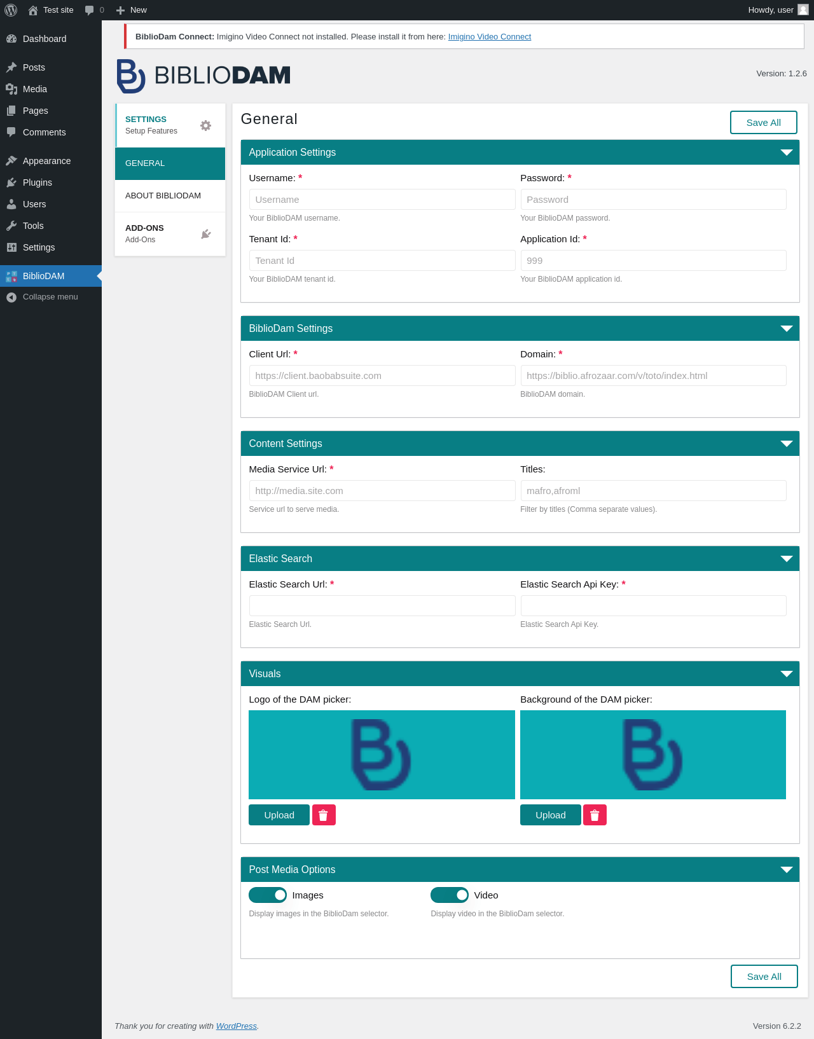Click the Password input field
The image size is (814, 1039).
[x=653, y=200]
